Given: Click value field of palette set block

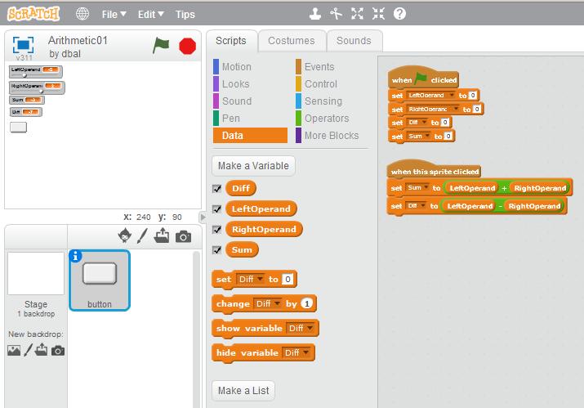Looking at the screenshot, I should [288, 279].
